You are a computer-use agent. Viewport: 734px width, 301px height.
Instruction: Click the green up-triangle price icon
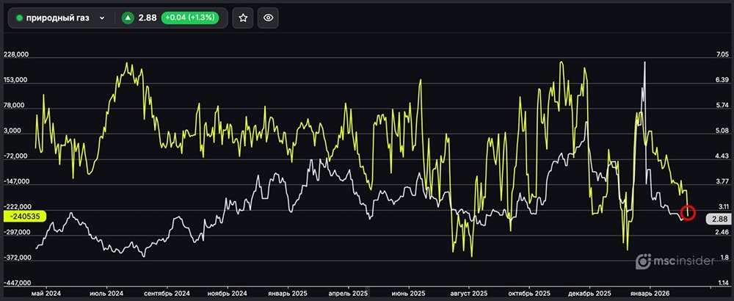pos(127,18)
